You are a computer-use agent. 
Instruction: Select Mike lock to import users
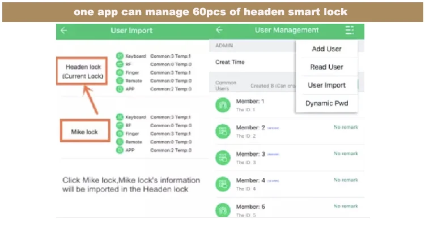(x=84, y=132)
